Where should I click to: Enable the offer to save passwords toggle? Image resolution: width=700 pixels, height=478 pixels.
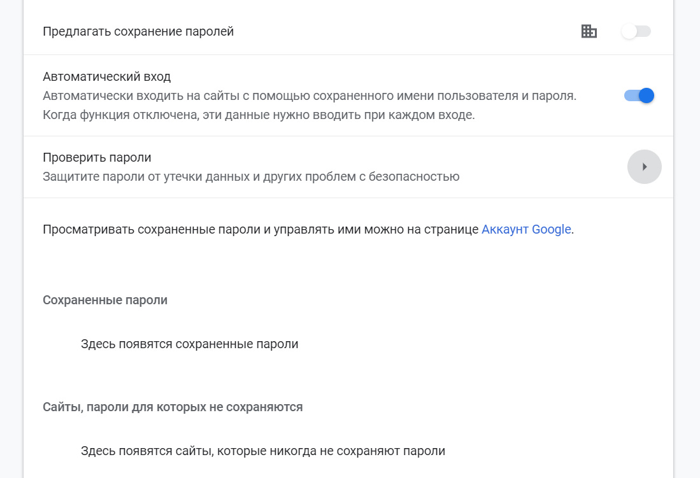coord(636,31)
